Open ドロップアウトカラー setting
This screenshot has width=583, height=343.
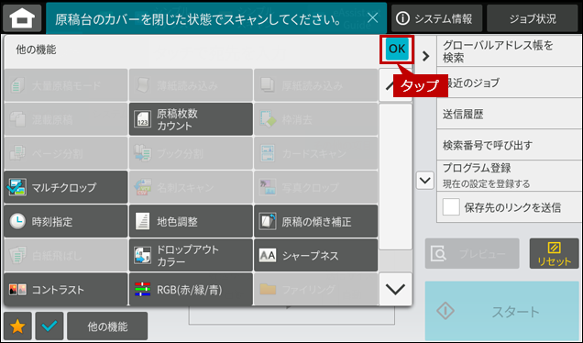(x=191, y=255)
